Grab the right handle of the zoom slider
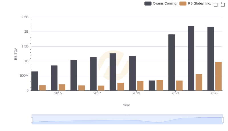 (223, 120)
